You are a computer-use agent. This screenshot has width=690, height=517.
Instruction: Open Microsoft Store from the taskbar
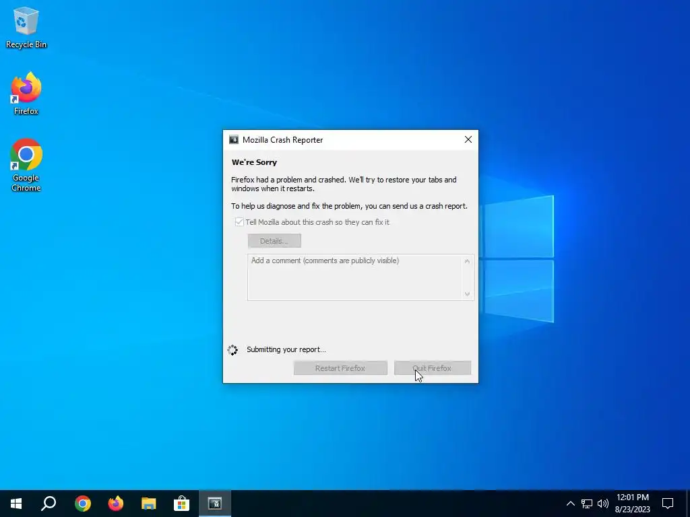(x=181, y=504)
